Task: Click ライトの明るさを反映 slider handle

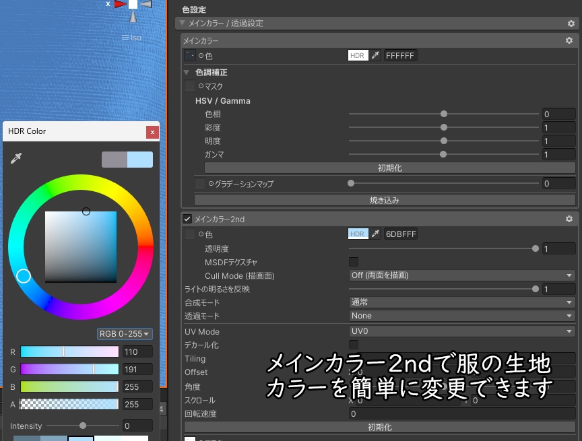Action: coord(536,289)
